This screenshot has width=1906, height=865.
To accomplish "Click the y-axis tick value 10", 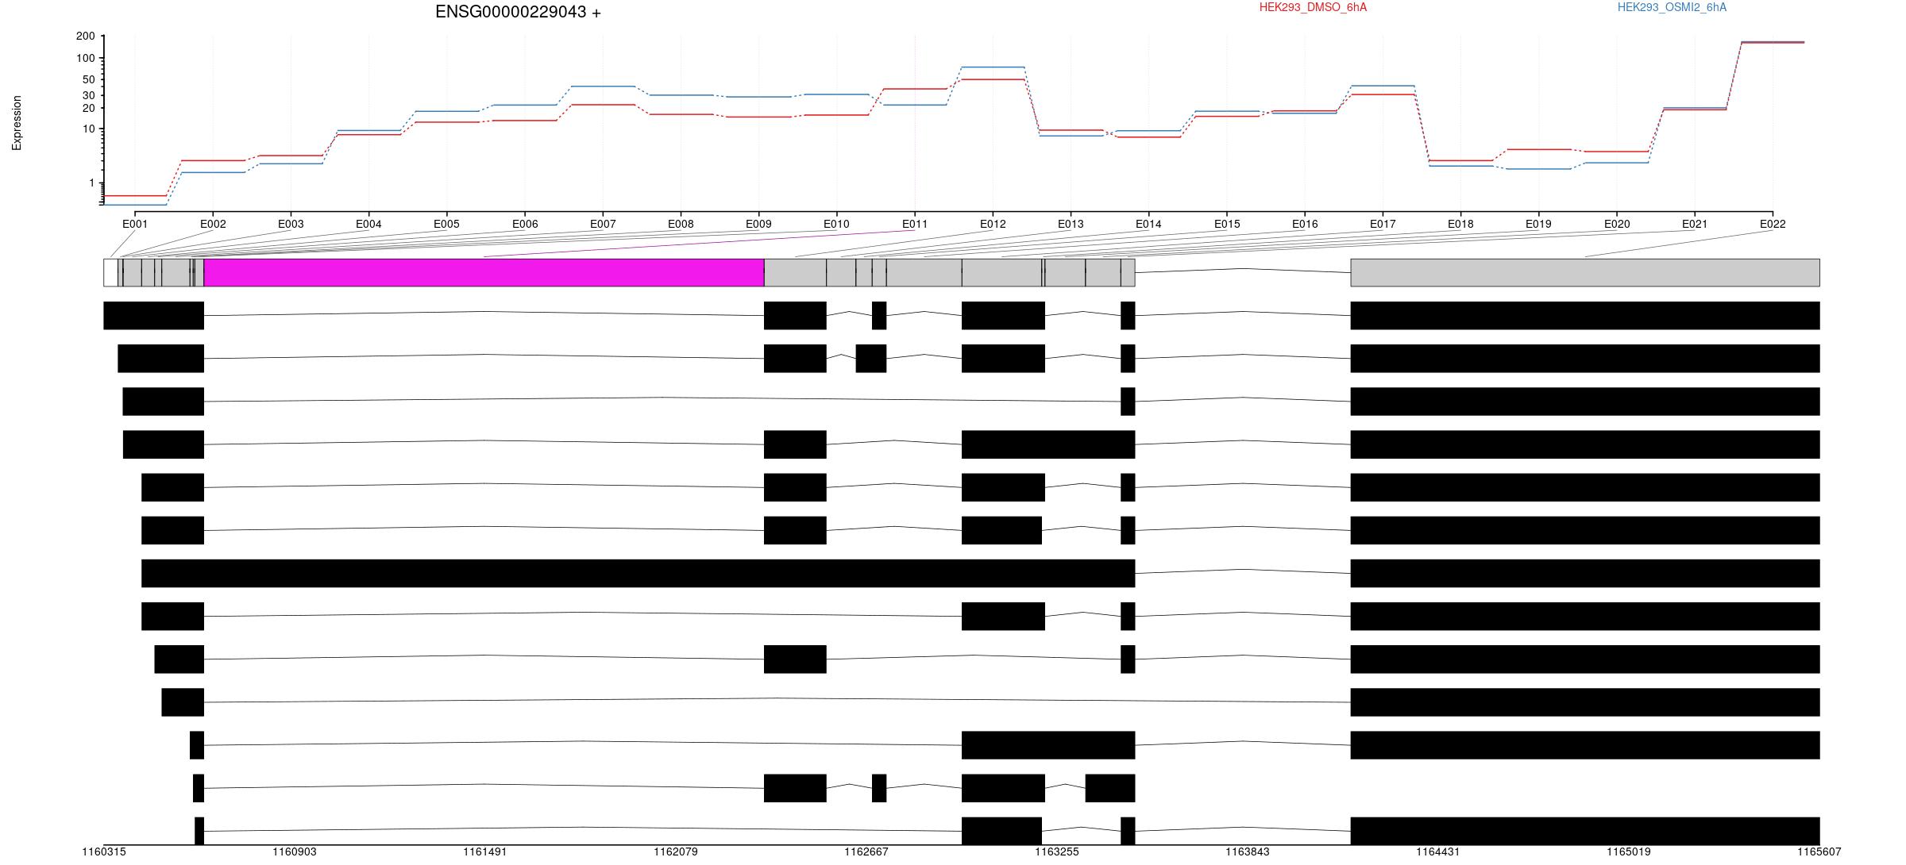I will (89, 129).
